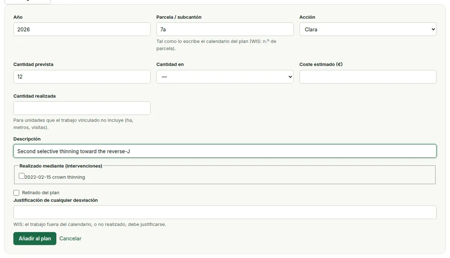Follow the Cancelar link

[x=70, y=239]
